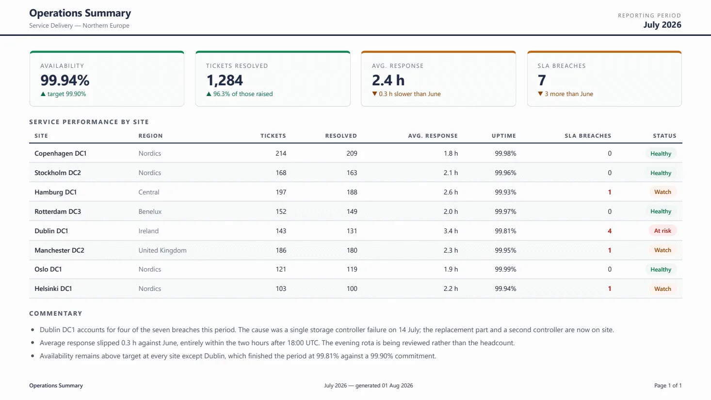Image resolution: width=711 pixels, height=400 pixels.
Task: Select "96.3% of those raised" text
Action: pos(243,94)
